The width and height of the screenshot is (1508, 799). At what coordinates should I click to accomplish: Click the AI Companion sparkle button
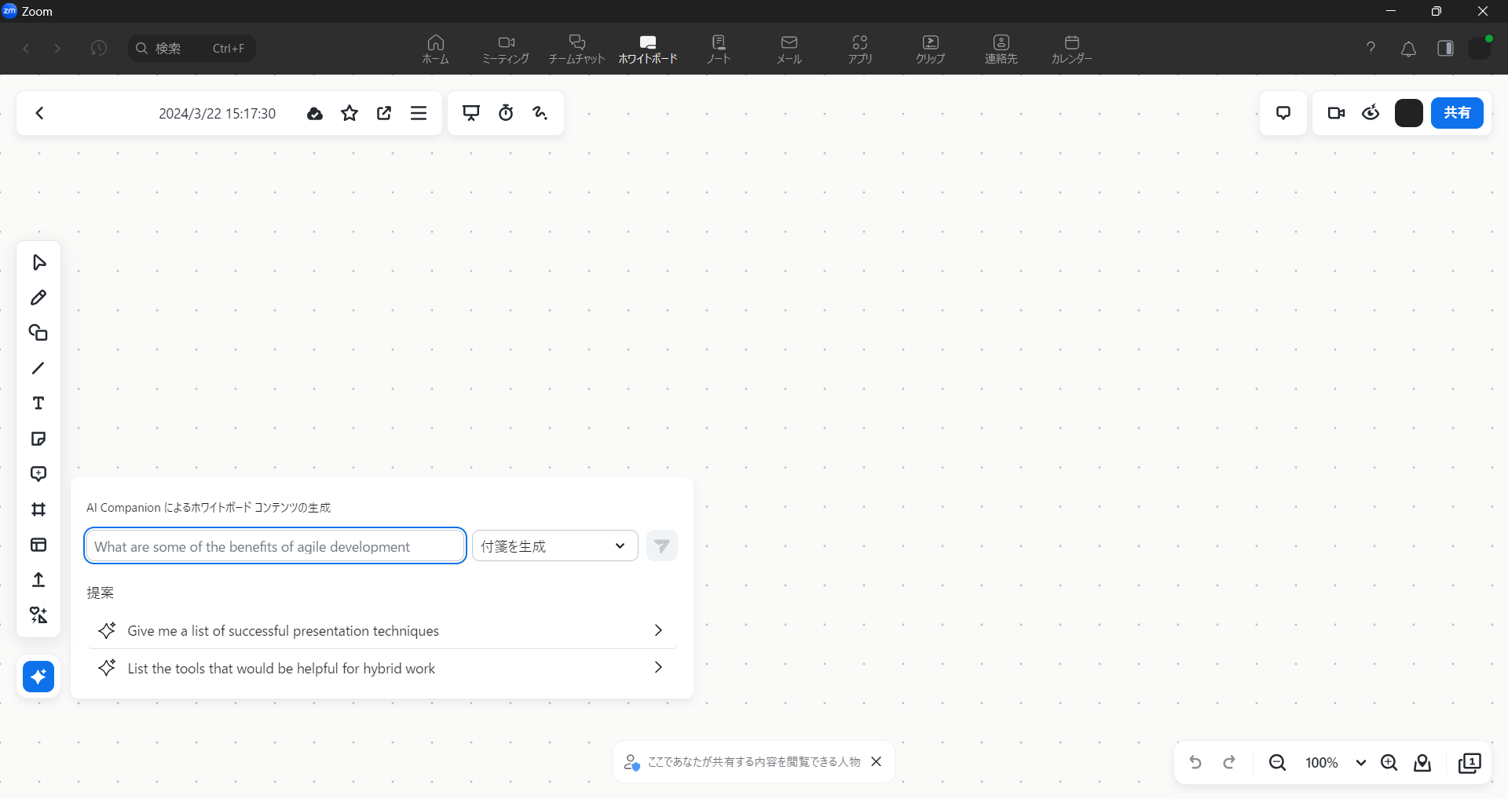click(x=38, y=677)
